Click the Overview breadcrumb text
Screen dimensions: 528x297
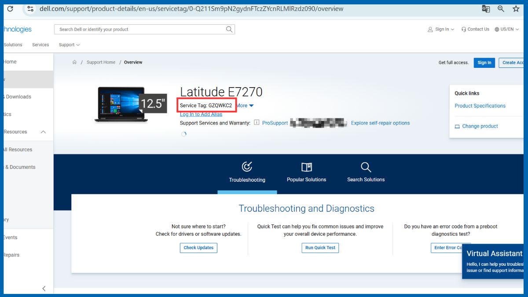(133, 62)
